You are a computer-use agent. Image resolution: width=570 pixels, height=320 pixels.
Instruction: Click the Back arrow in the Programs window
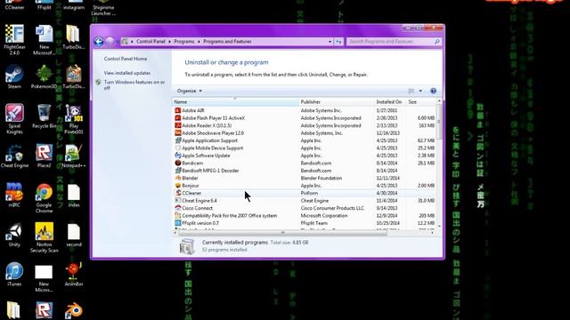[x=99, y=42]
